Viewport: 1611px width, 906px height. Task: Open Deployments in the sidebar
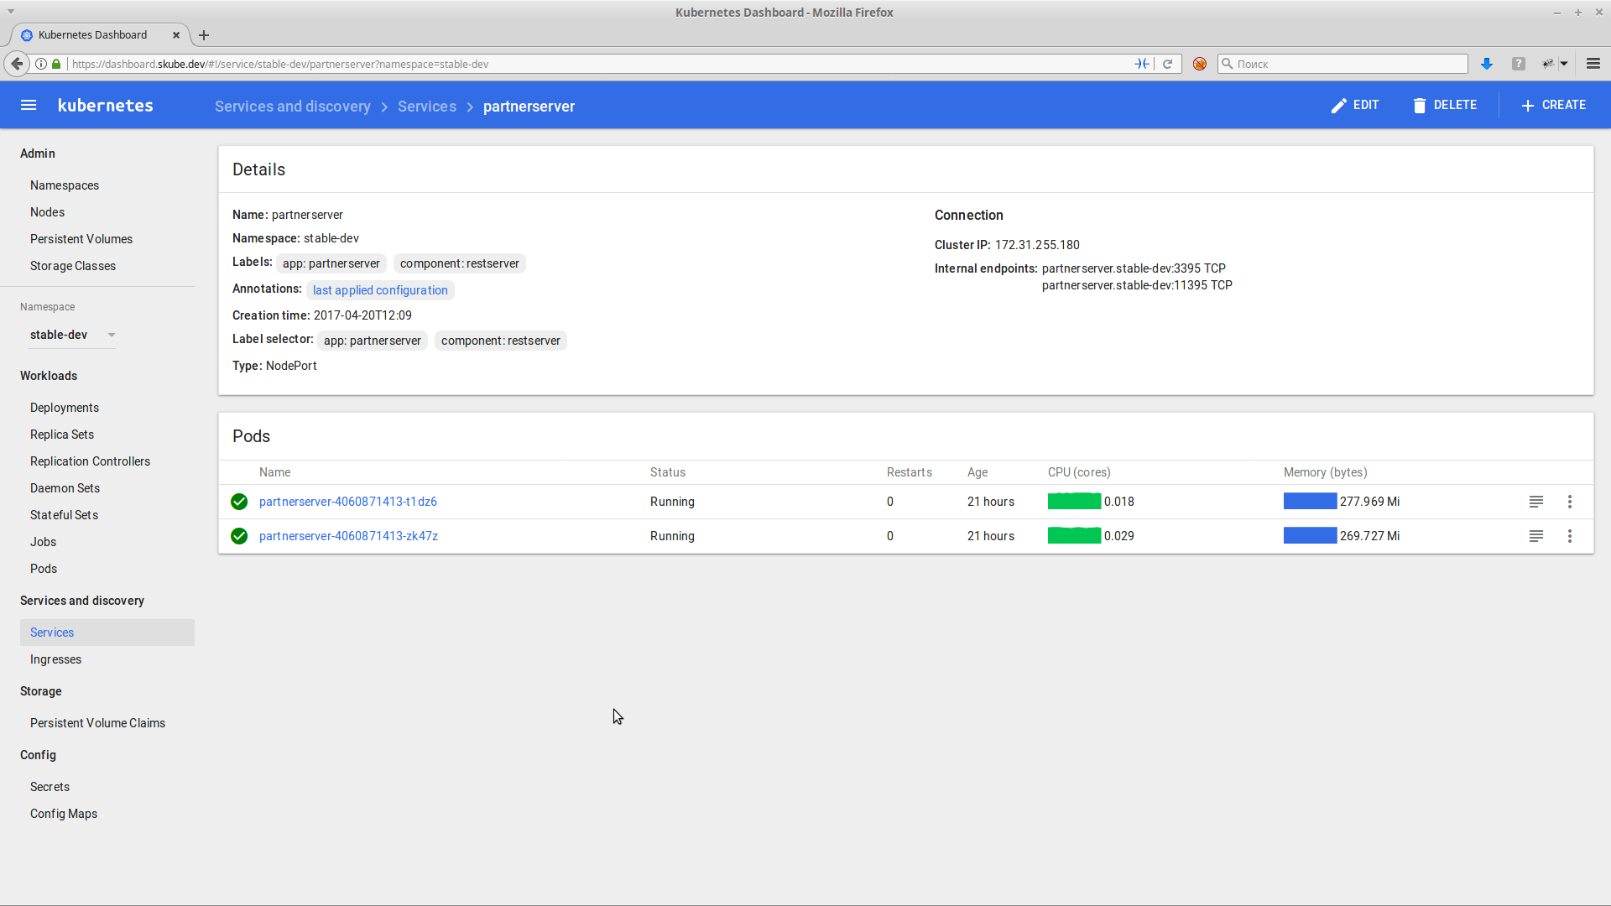(65, 408)
